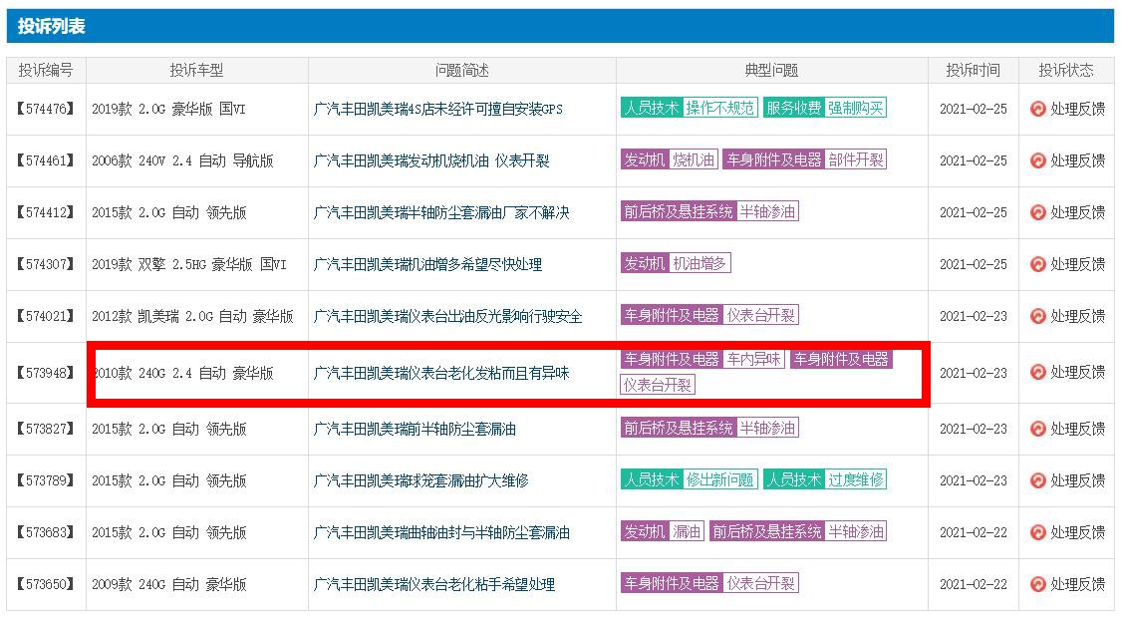Click the red status icon for complaint 574021
1121x621 pixels.
[1037, 316]
